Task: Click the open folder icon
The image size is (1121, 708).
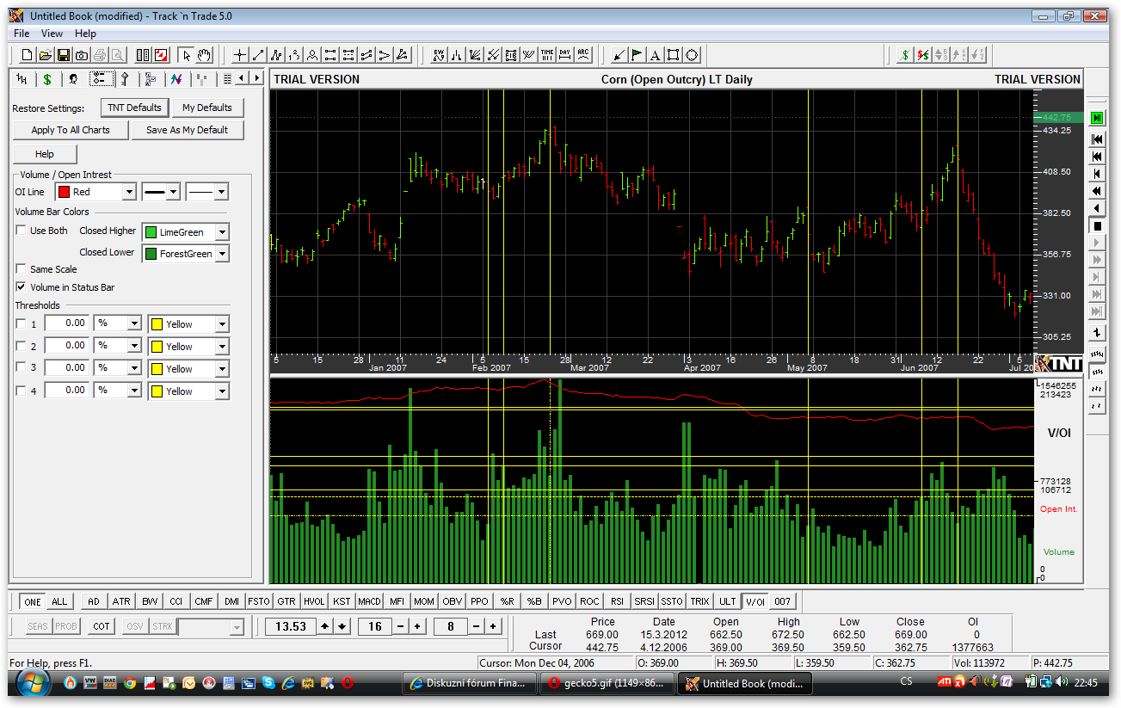Action: point(45,55)
